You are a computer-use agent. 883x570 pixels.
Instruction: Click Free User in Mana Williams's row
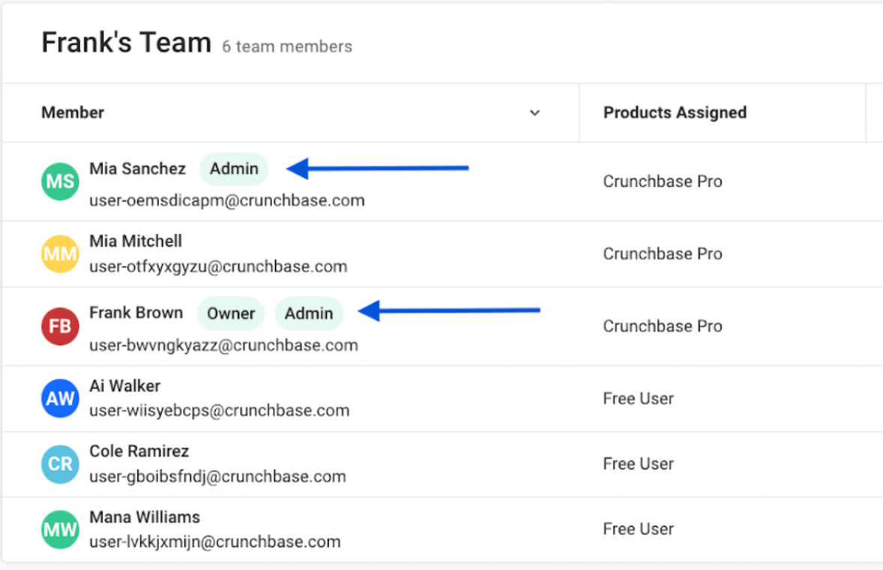tap(639, 529)
